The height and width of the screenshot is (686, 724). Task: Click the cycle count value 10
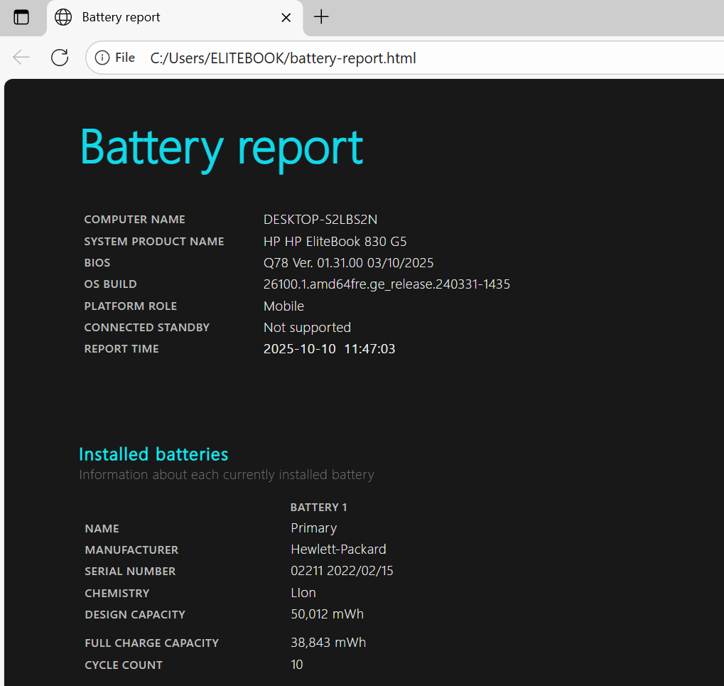point(297,665)
